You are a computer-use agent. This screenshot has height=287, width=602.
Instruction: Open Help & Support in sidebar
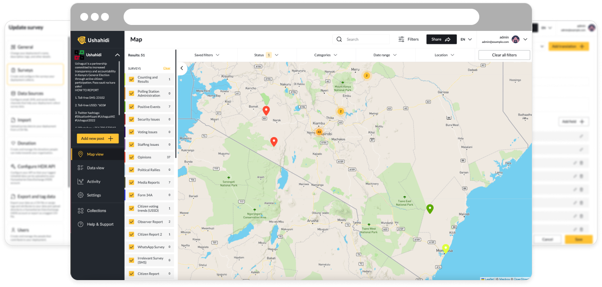pyautogui.click(x=97, y=224)
